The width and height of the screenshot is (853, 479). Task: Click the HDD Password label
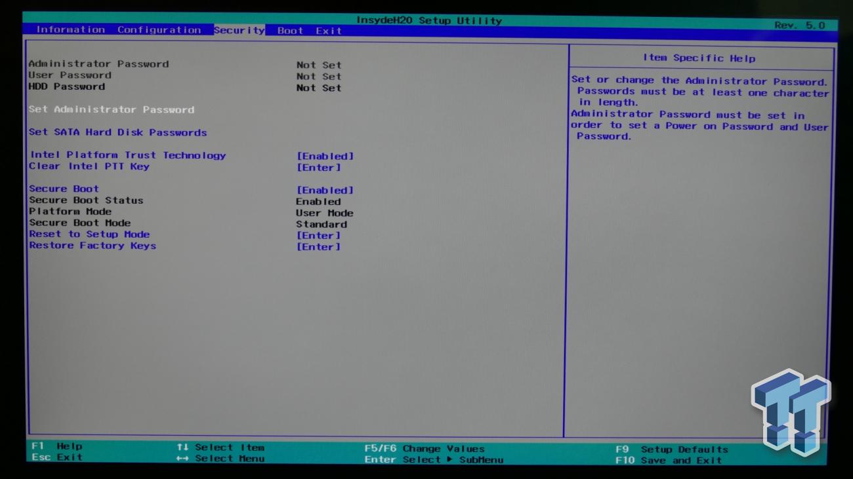[x=67, y=86]
